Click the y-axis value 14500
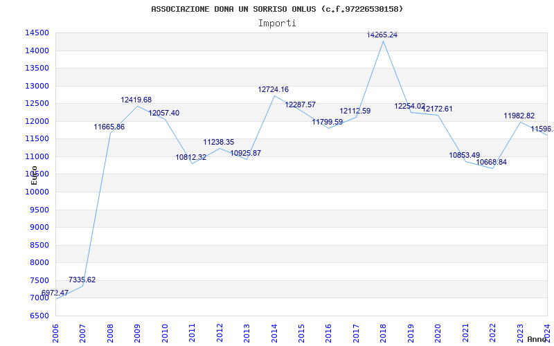554x346 pixels. click(37, 33)
